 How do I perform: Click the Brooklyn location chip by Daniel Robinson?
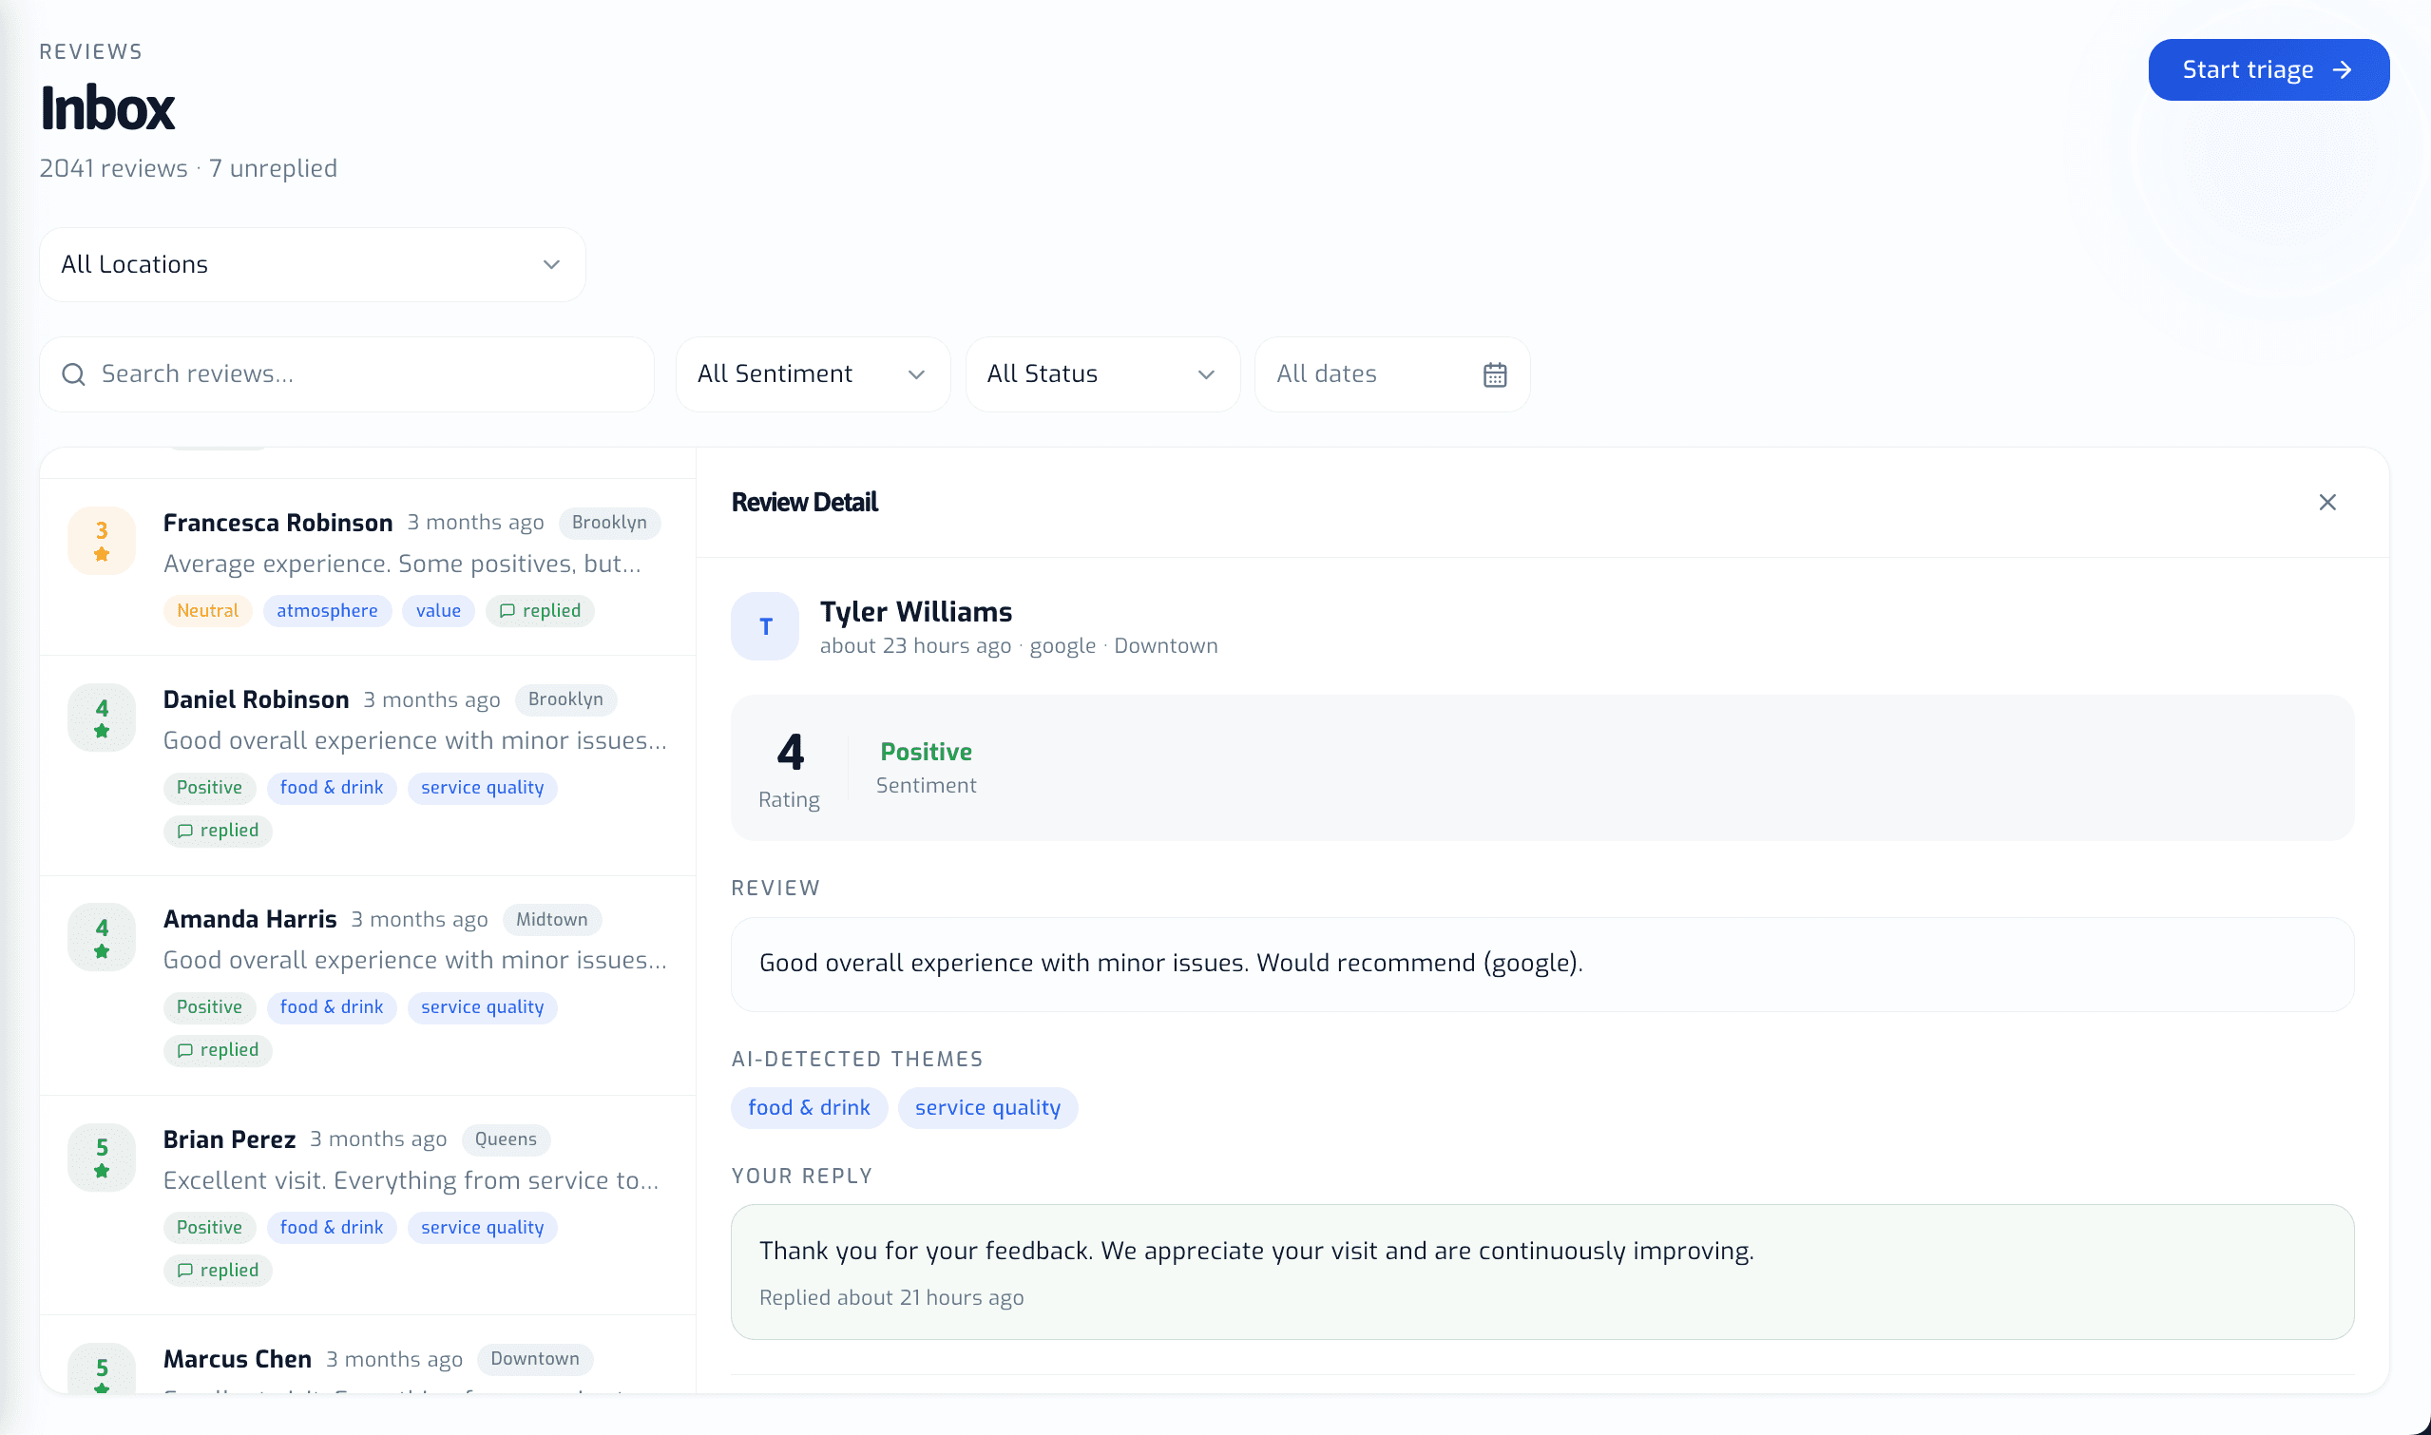[565, 700]
